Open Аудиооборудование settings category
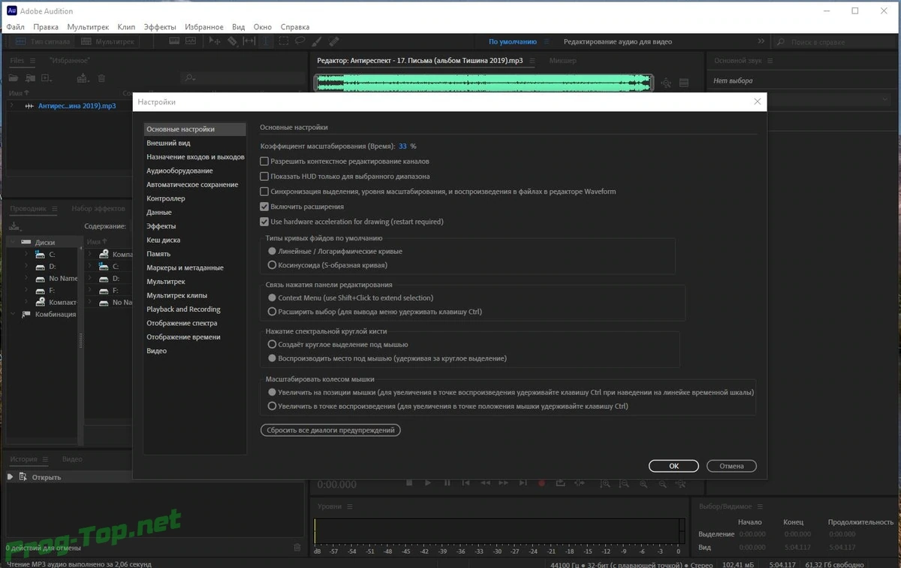The height and width of the screenshot is (568, 901). click(179, 171)
